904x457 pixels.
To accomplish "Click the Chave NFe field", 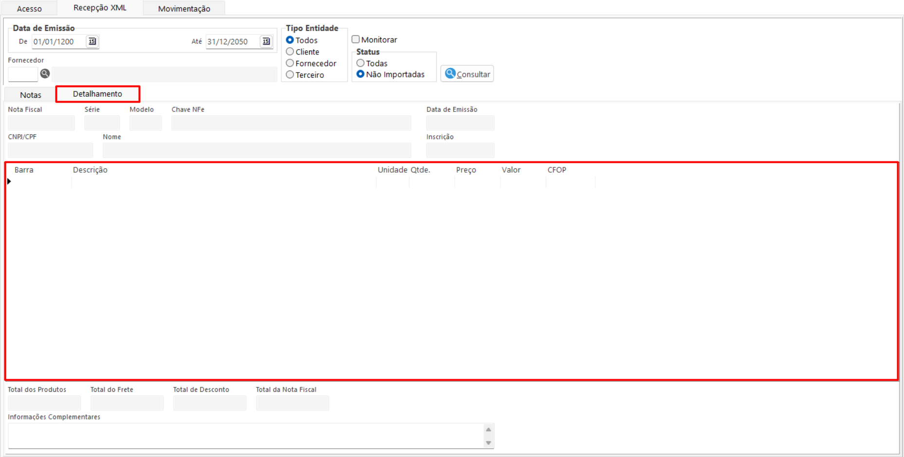I will (x=291, y=123).
